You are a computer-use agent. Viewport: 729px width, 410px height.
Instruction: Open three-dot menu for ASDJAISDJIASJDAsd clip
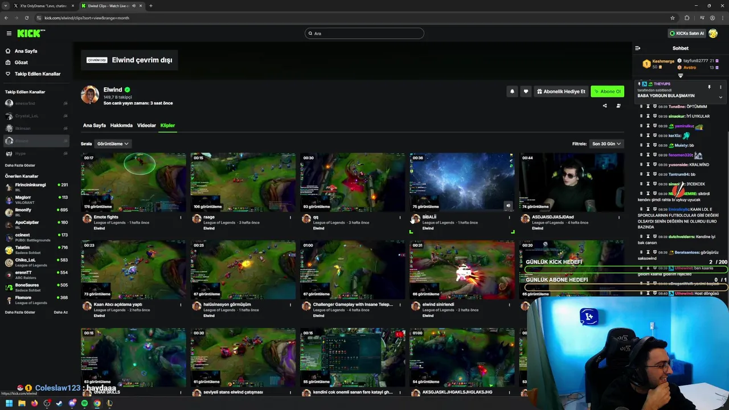[619, 217]
